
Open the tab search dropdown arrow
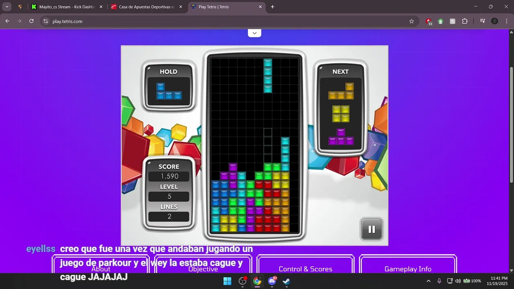(7, 7)
